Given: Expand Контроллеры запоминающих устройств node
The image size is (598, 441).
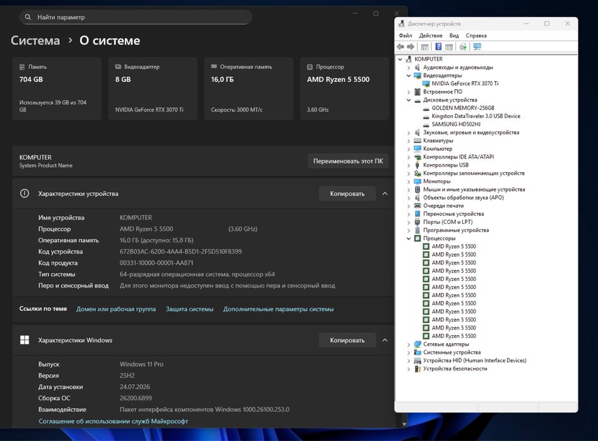Looking at the screenshot, I should tap(409, 173).
